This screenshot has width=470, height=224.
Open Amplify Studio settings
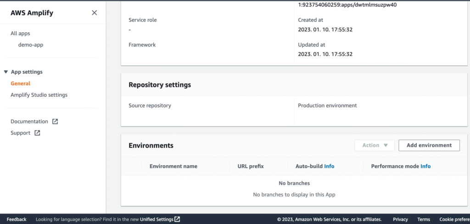coord(39,95)
